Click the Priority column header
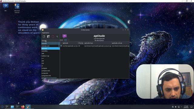 (x=81, y=43)
